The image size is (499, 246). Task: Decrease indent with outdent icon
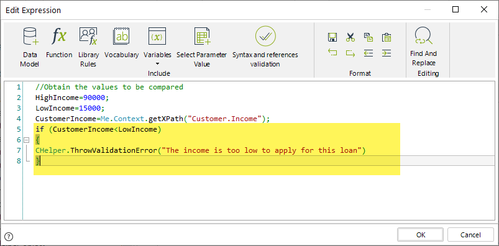[369, 53]
